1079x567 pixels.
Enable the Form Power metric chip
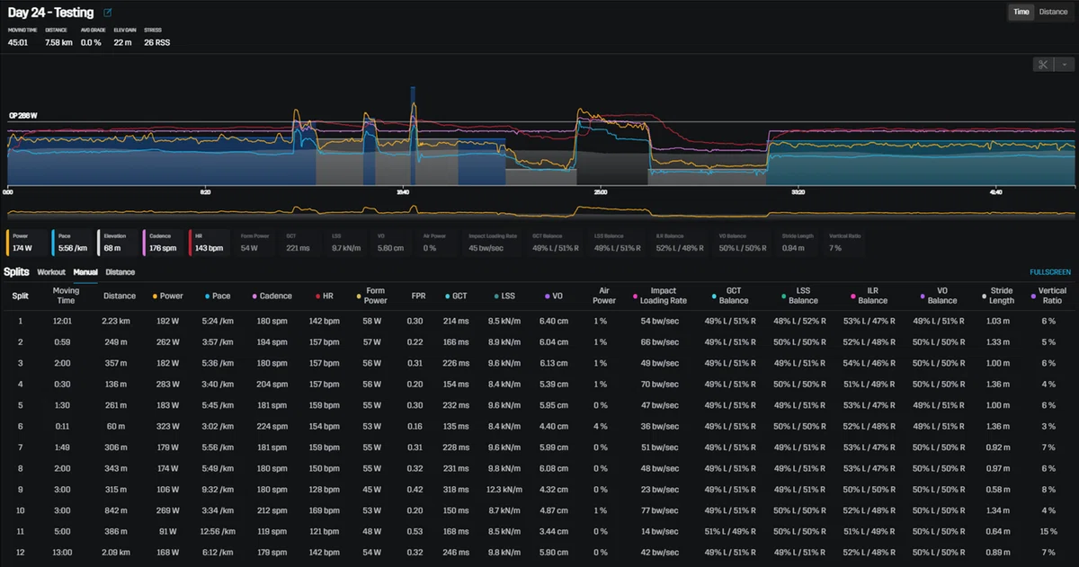point(255,242)
